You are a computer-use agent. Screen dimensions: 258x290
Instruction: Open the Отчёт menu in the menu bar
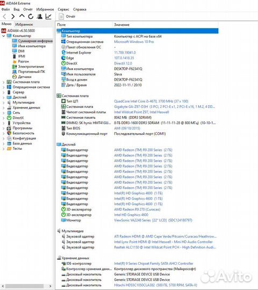pyautogui.click(x=28, y=9)
